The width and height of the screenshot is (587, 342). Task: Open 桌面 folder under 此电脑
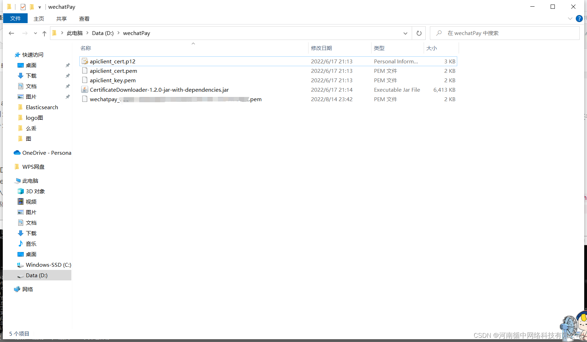pos(31,254)
